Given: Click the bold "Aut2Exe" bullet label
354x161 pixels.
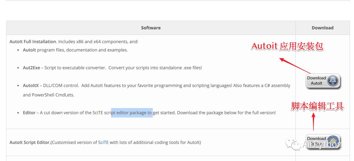Looking at the screenshot, I should tap(31, 68).
